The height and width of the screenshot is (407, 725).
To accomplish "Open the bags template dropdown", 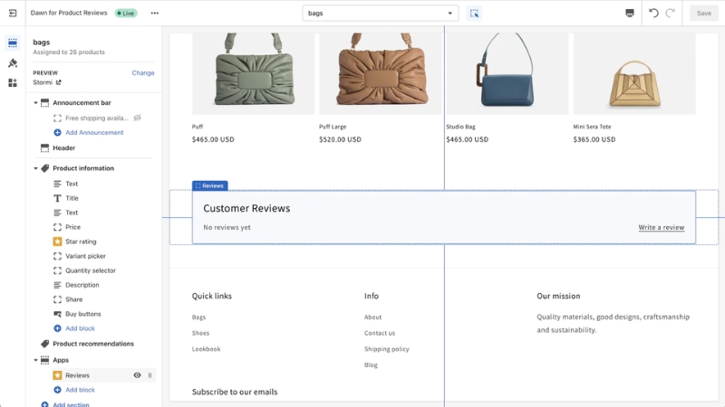I will [x=380, y=13].
